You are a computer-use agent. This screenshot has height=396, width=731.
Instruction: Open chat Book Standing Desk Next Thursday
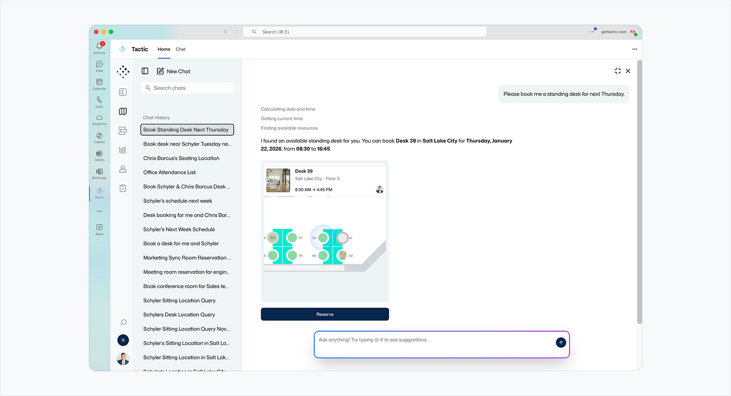[187, 130]
